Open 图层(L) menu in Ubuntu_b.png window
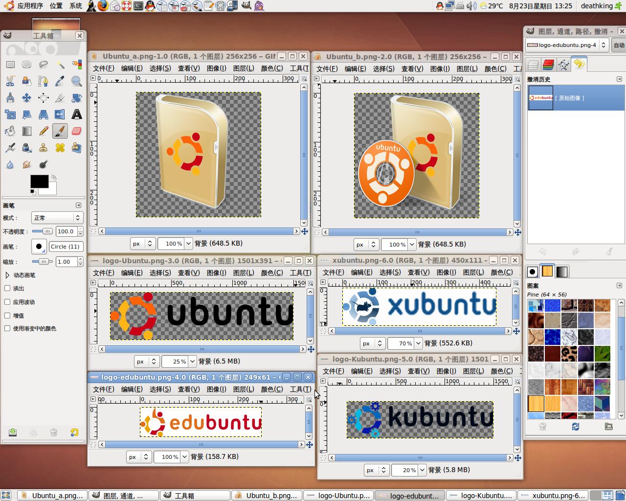The image size is (626, 501). (x=467, y=68)
